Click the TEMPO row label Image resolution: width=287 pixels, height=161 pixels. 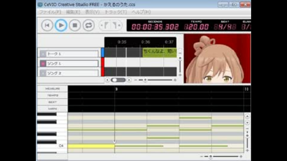[53, 95]
